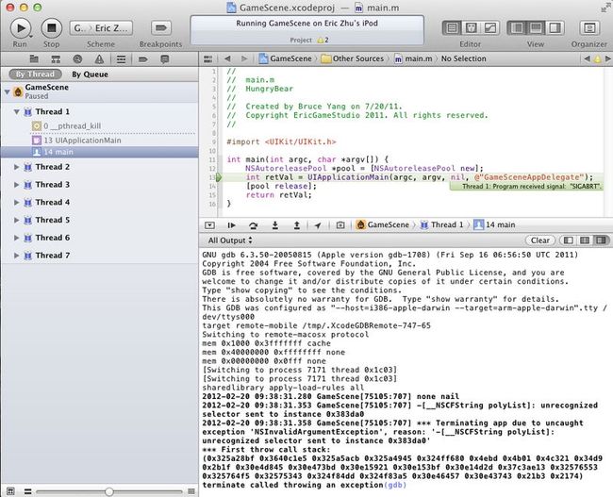Show variables view only
This screenshot has width=613, height=497.
(568, 240)
